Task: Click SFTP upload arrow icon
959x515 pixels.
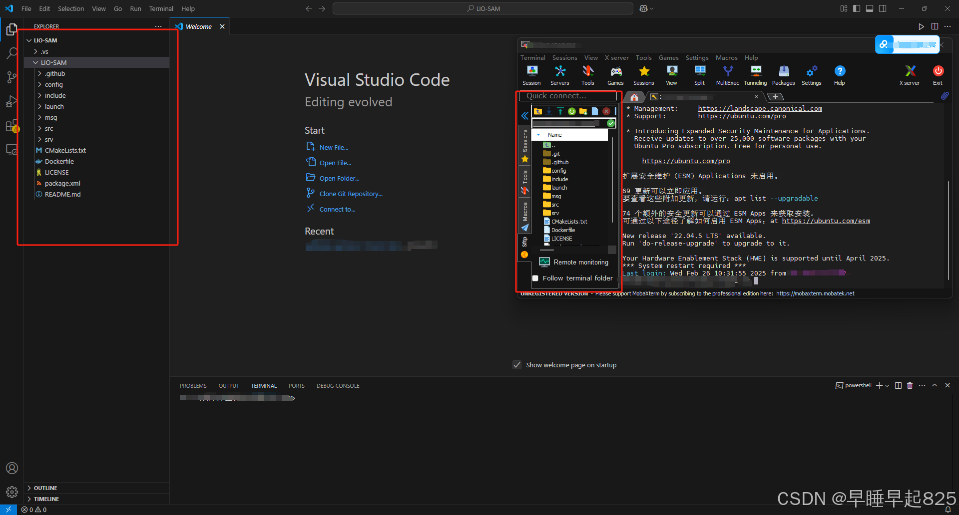Action: click(560, 111)
